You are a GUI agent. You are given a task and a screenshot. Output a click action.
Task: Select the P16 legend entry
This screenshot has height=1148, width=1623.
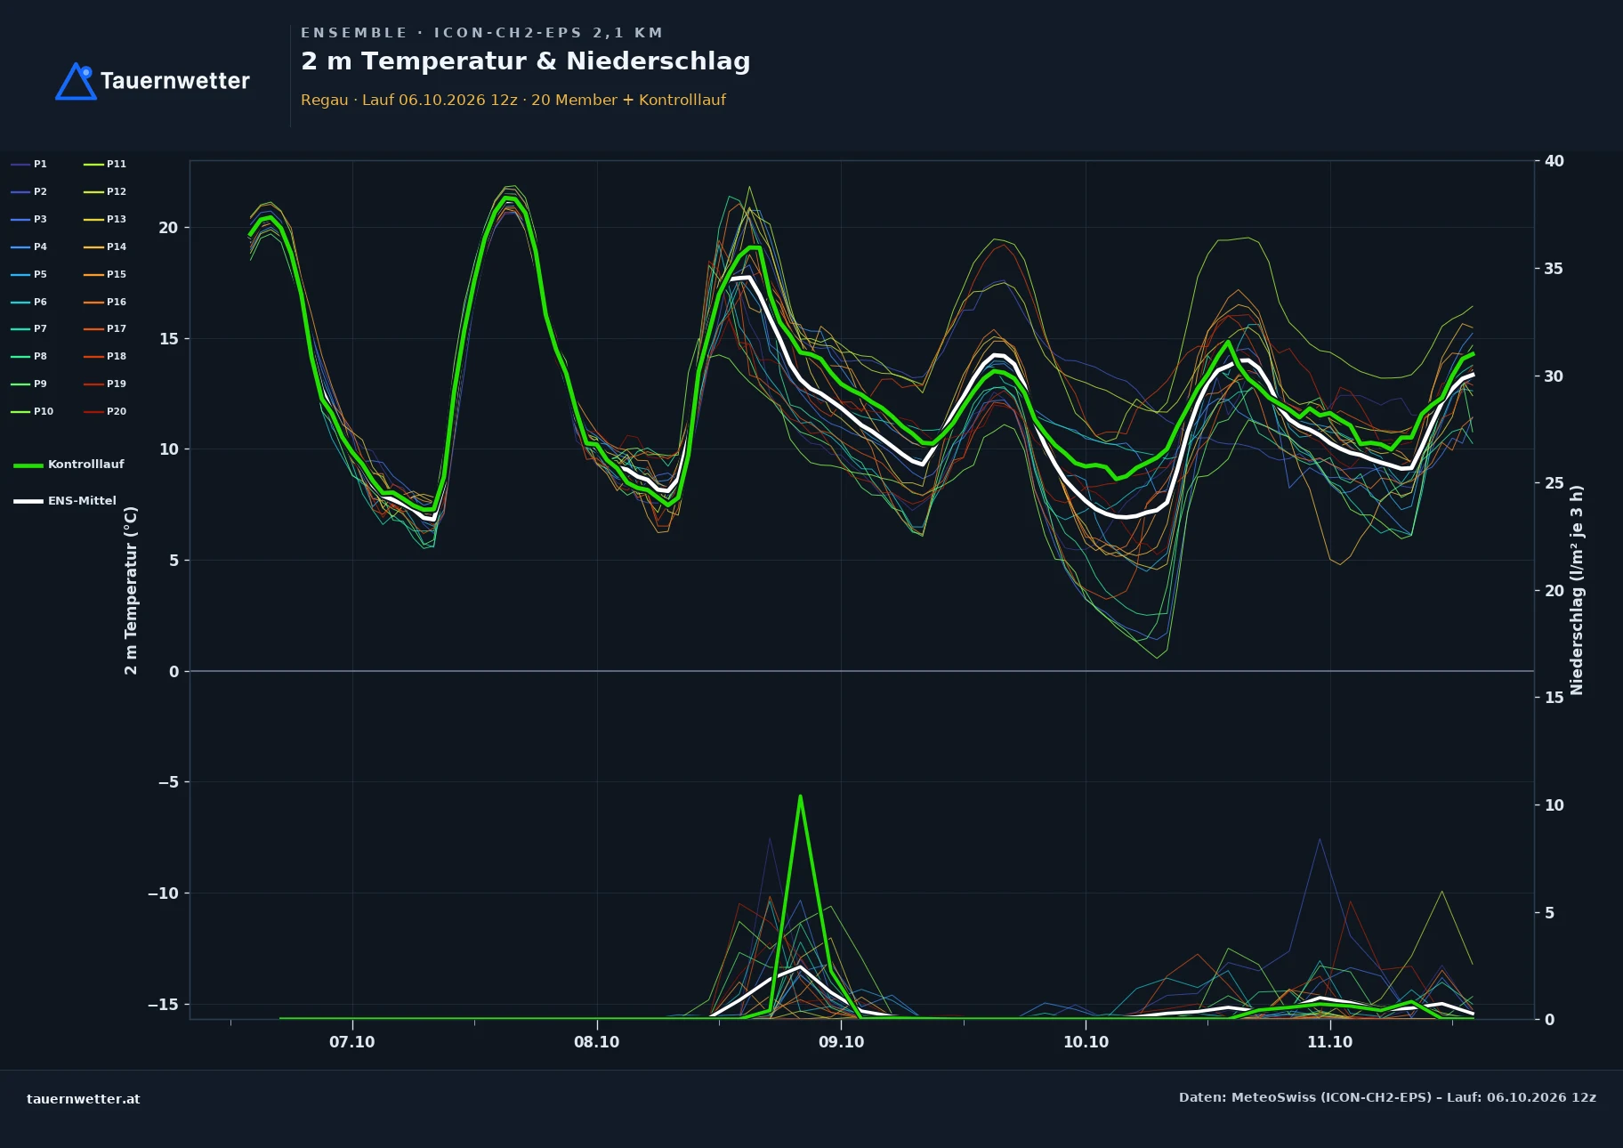[105, 302]
